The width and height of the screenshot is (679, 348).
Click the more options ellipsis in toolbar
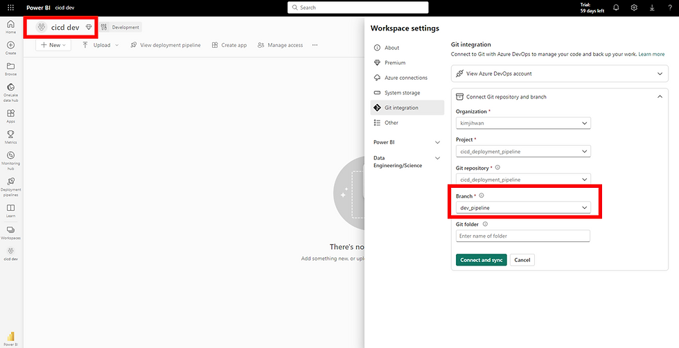(x=315, y=45)
